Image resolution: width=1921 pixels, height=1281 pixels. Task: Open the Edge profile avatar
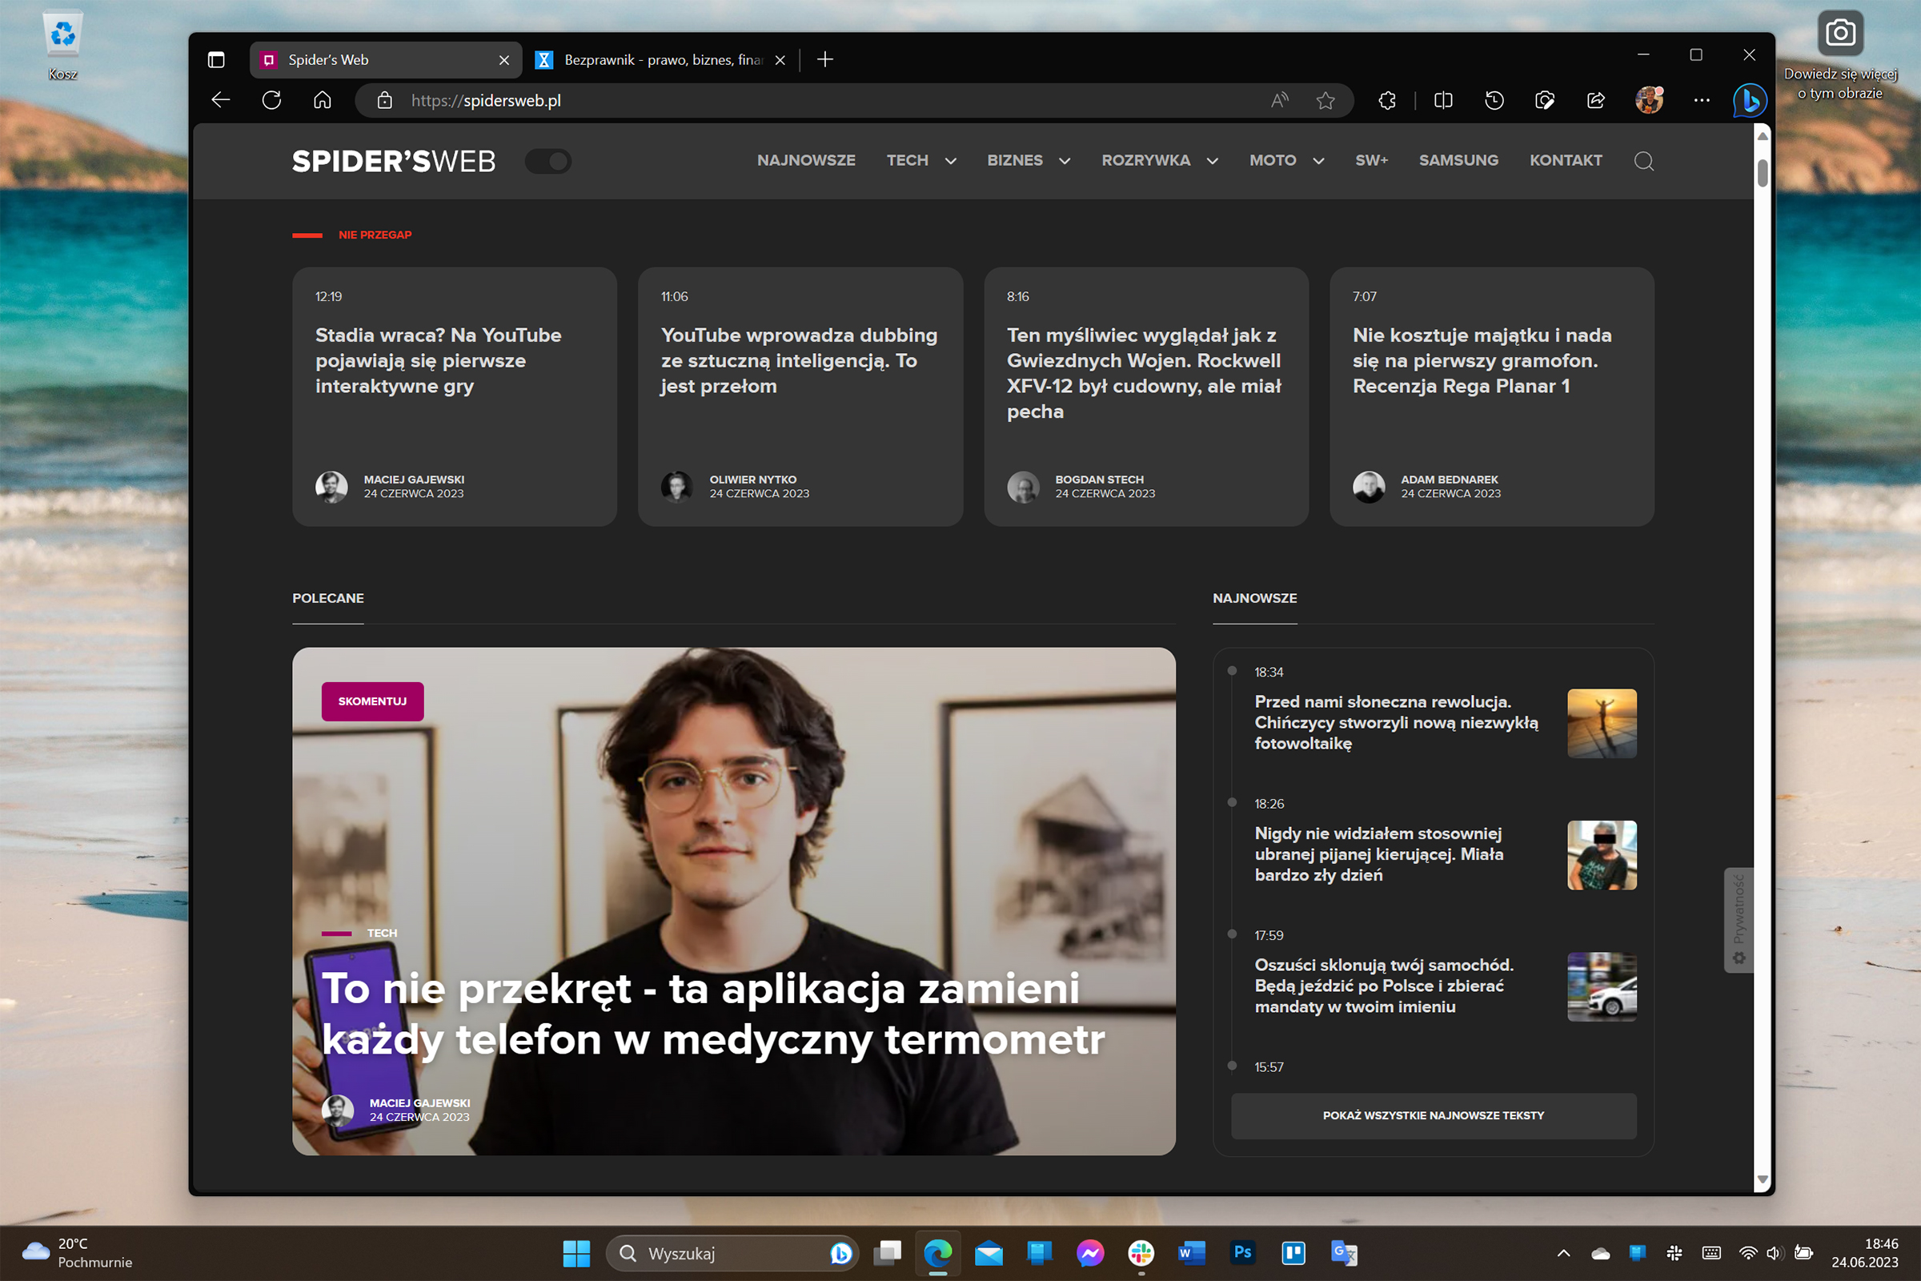click(1649, 101)
